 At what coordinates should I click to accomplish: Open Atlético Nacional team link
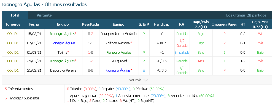(118, 43)
